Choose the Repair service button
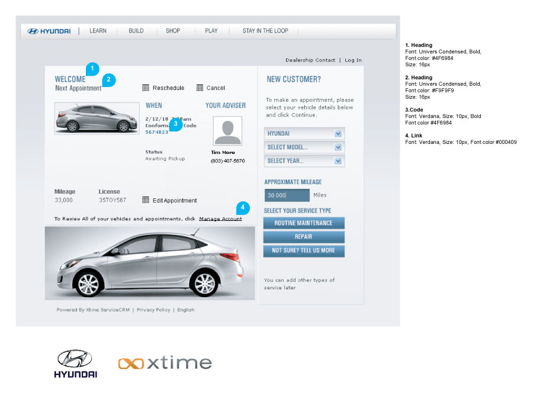The width and height of the screenshot is (533, 411). coord(304,237)
